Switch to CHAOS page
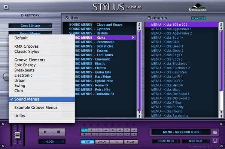The height and width of the screenshot is (149, 225). click(102, 142)
